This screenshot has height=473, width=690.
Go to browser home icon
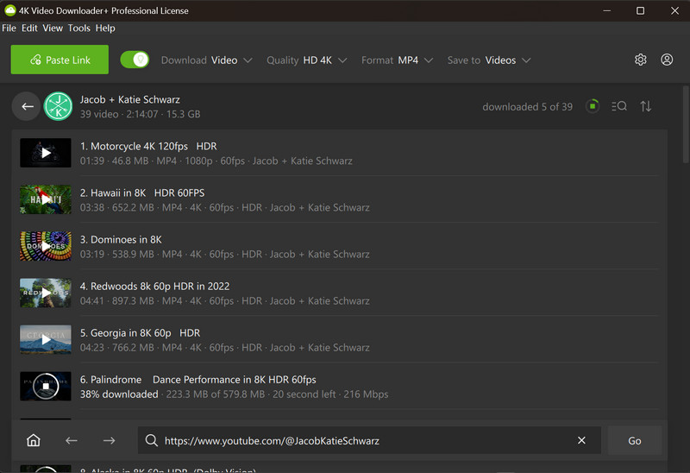pos(34,440)
